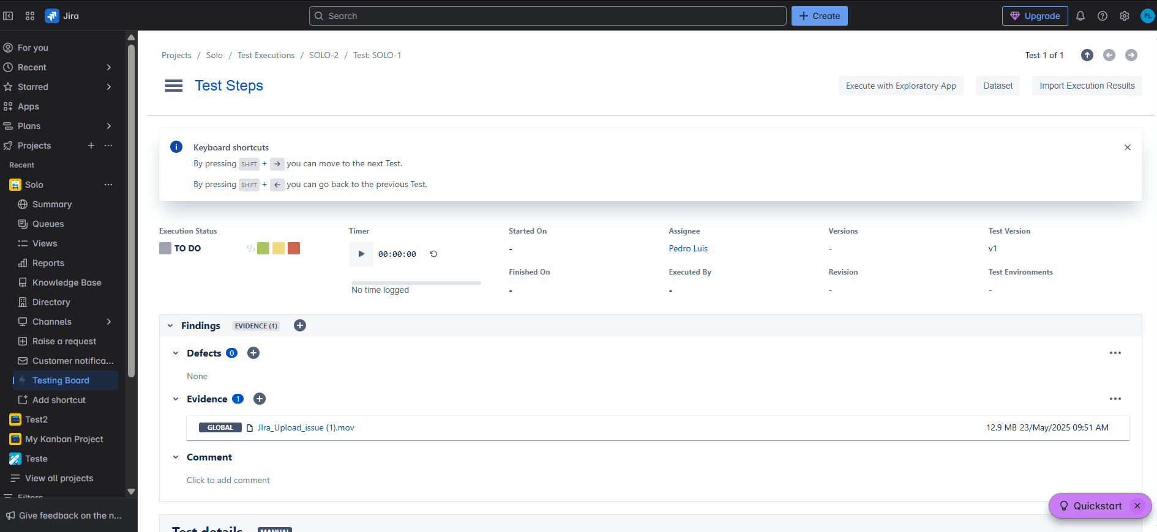Image resolution: width=1157 pixels, height=532 pixels.
Task: Collapse the Defects section
Action: 176,353
